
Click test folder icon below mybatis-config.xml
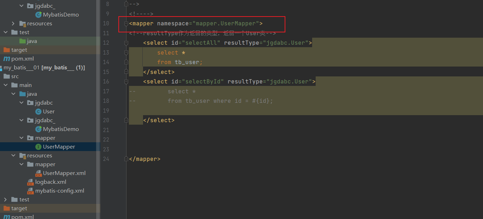(x=14, y=200)
